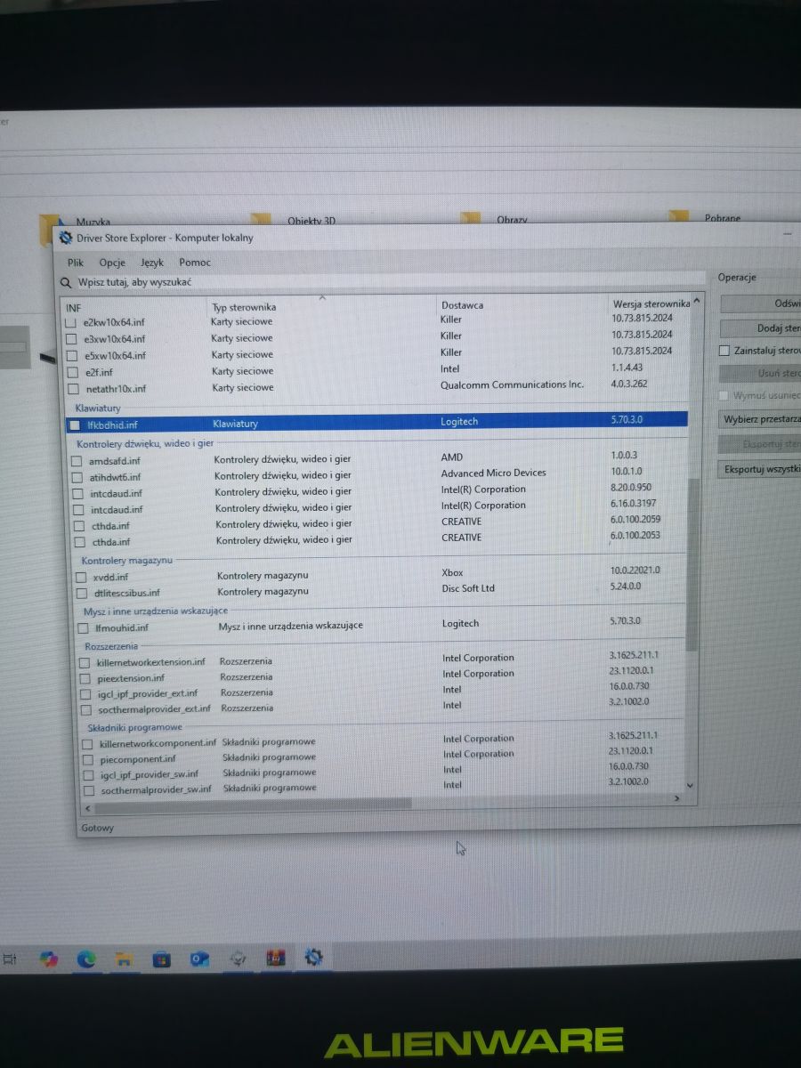801x1068 pixels.
Task: Click the horizontal scrollbar right arrow
Action: [677, 799]
